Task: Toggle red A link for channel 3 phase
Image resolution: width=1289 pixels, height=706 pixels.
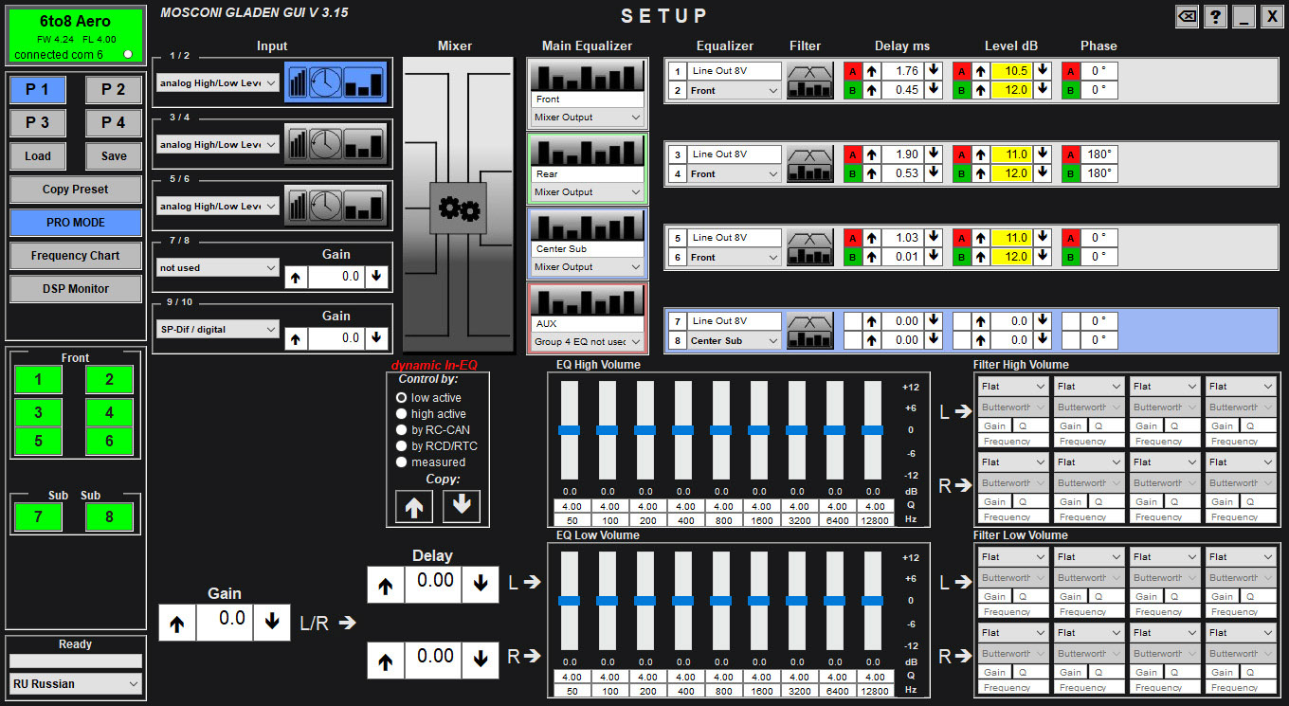Action: (x=1070, y=154)
